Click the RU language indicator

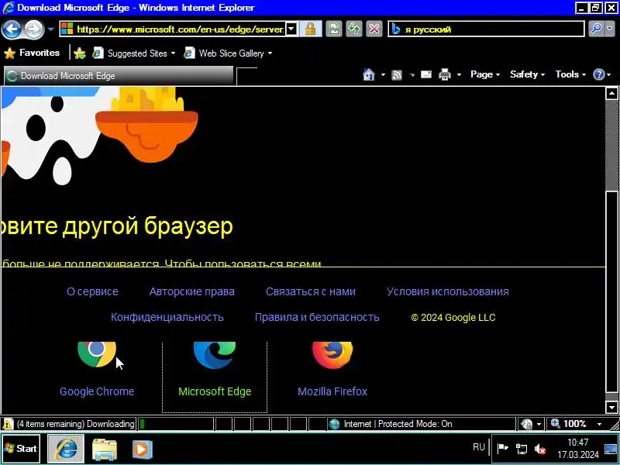click(x=478, y=447)
